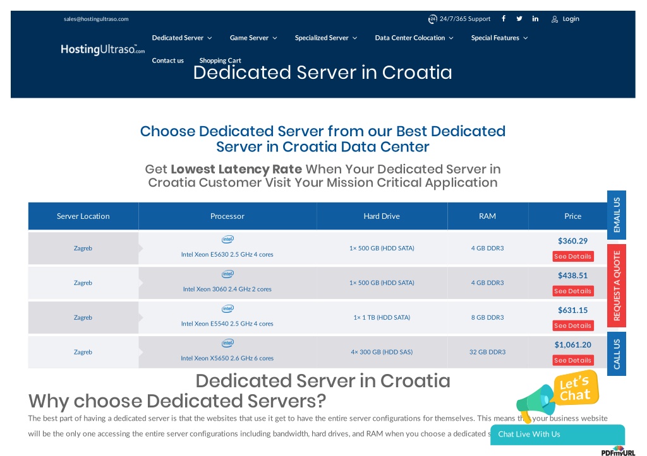Select Intel Xeon 3060 2.4 GHz 2 cores
Image resolution: width=647 pixels, height=456 pixels.
click(227, 289)
